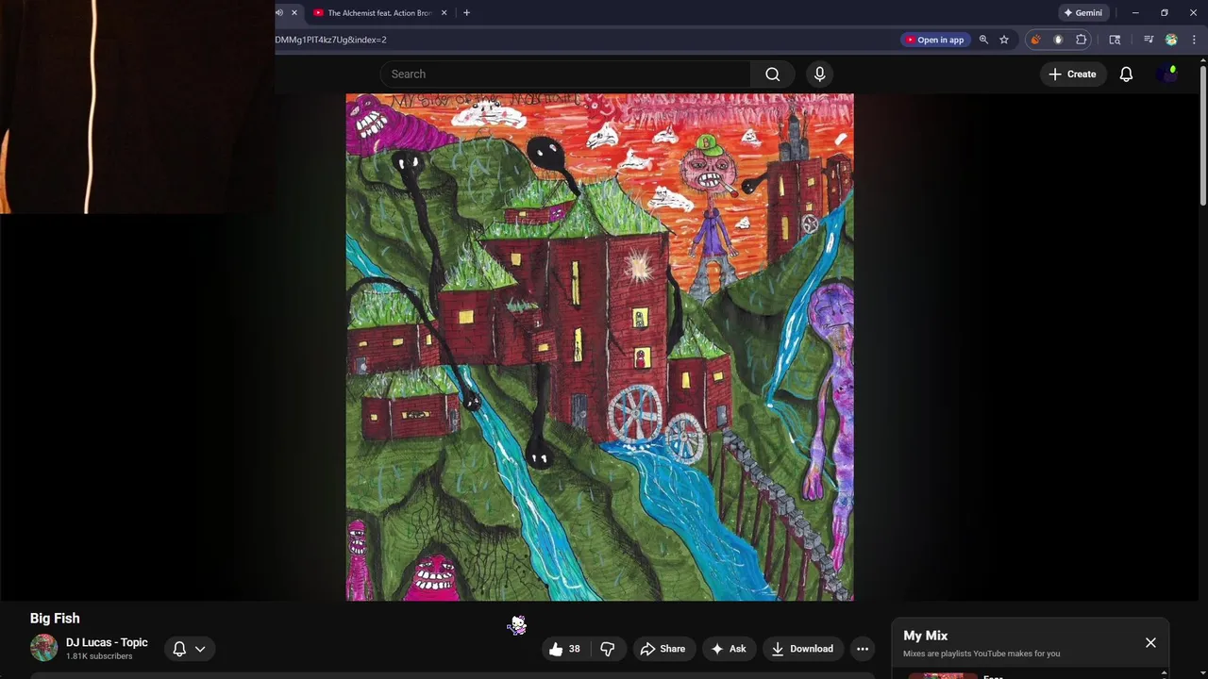The height and width of the screenshot is (679, 1208).
Task: Open Chrome's three-dot main menu
Action: (x=1194, y=40)
